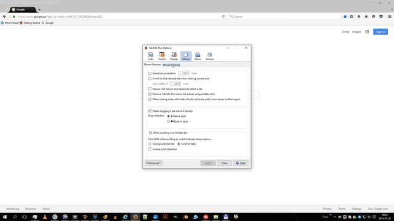This screenshot has height=221, width=394.
Task: Select the Mouse options panel icon
Action: pos(186,56)
